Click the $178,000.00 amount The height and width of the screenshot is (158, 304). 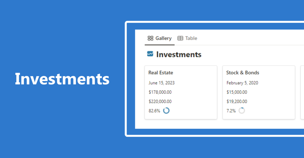coord(160,92)
